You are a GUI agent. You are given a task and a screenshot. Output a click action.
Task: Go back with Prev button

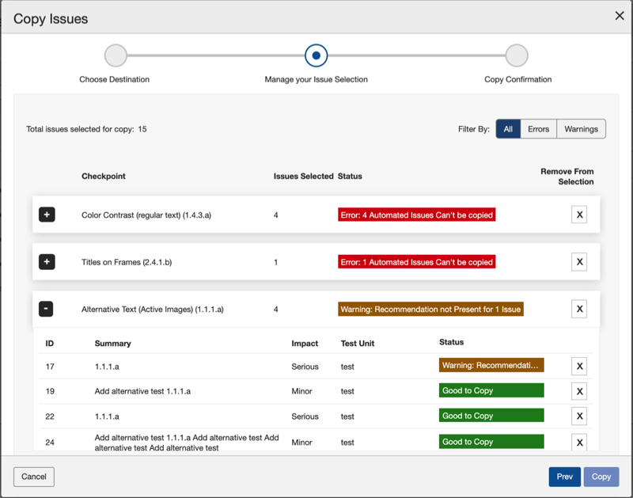[564, 477]
